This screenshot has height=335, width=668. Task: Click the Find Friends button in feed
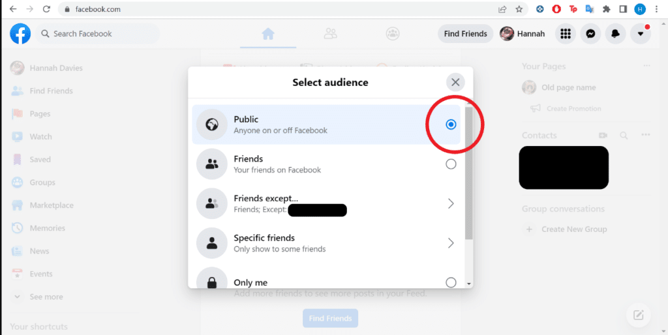(330, 319)
